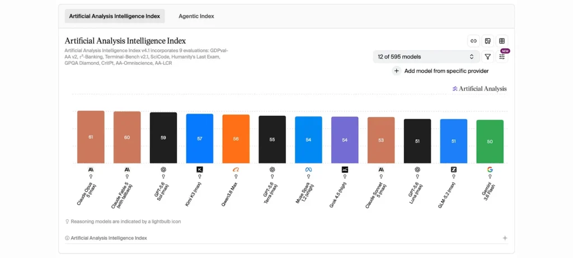Copy the chart link icon
This screenshot has width=573, height=258.
coord(473,41)
